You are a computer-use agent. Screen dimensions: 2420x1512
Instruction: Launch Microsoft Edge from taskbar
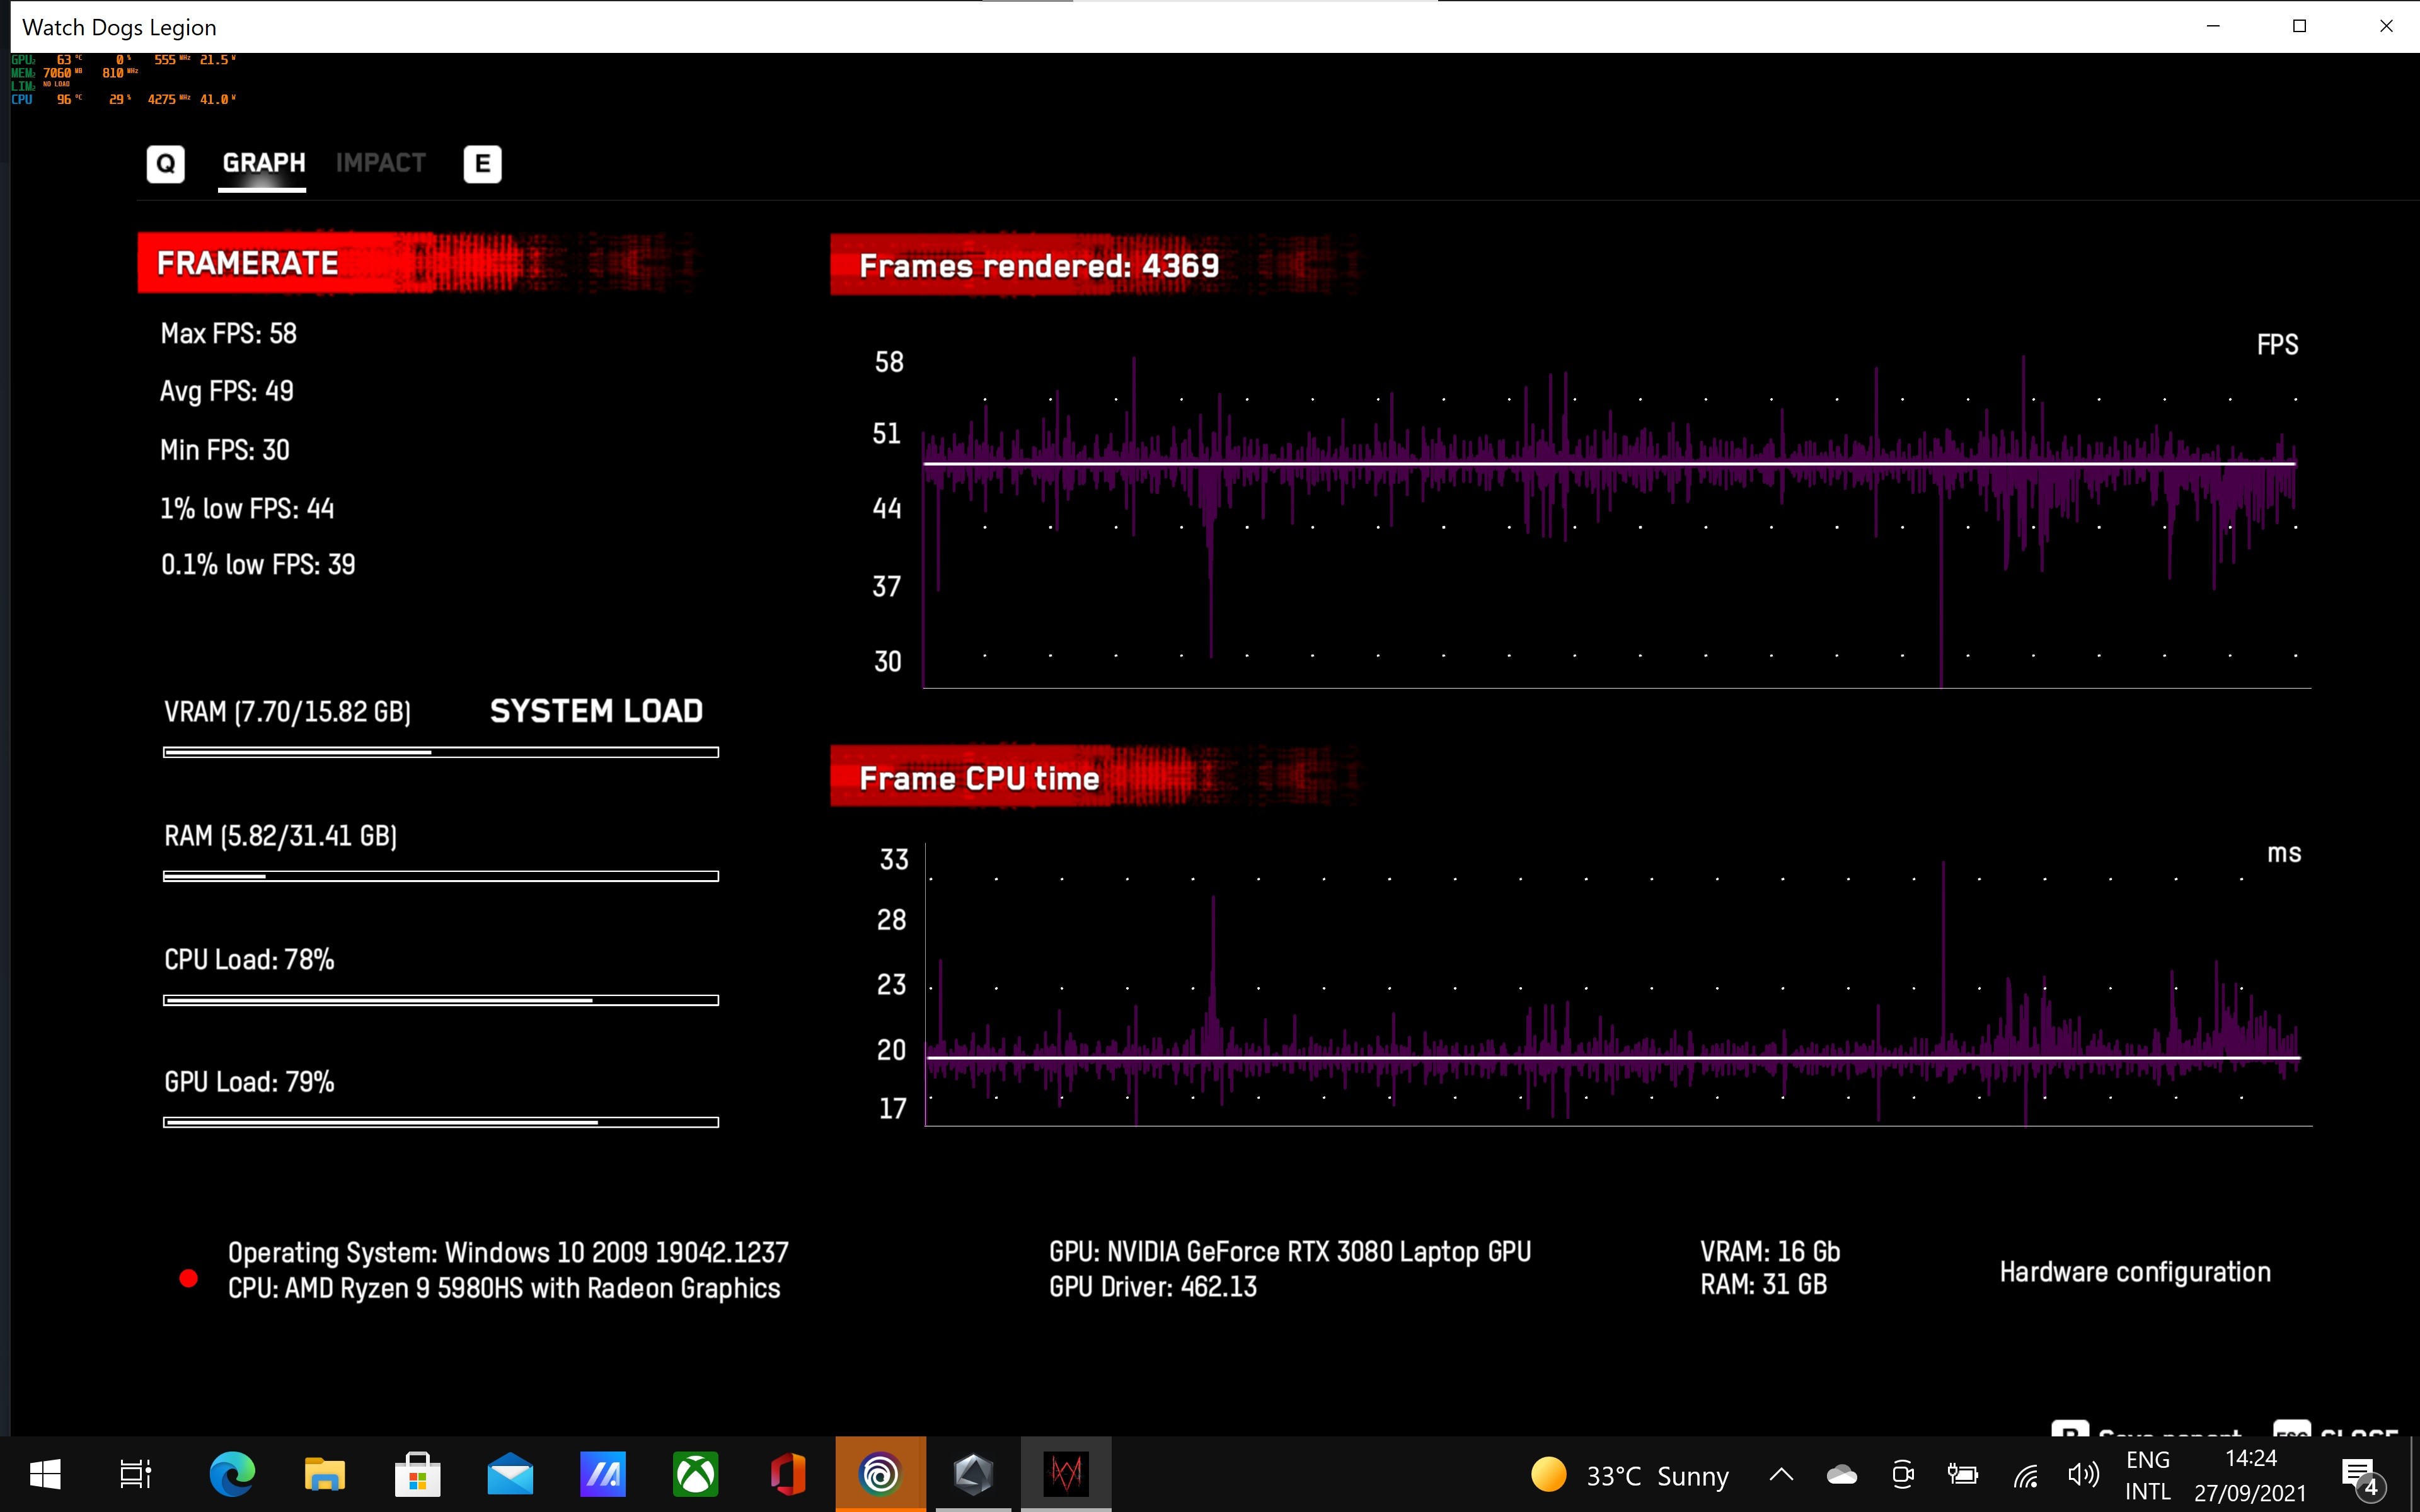tap(232, 1474)
